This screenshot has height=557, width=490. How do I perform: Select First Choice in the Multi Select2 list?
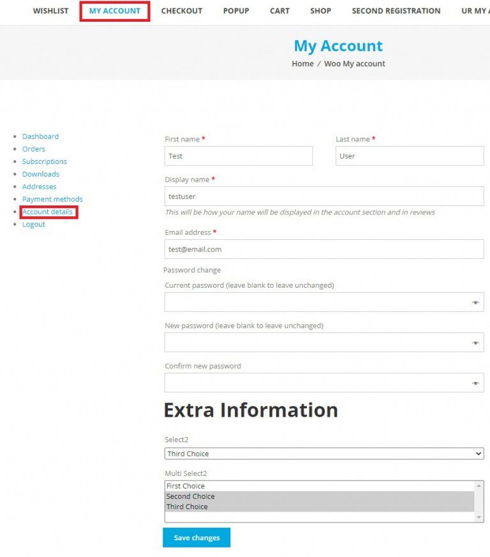pyautogui.click(x=320, y=486)
